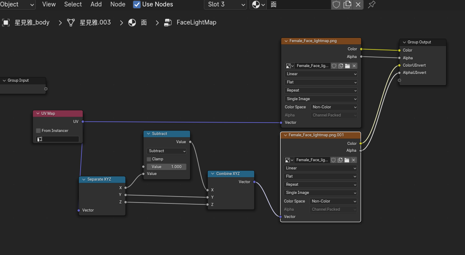Enable Clamp on the Subtract node
This screenshot has height=255, width=465.
[x=149, y=159]
